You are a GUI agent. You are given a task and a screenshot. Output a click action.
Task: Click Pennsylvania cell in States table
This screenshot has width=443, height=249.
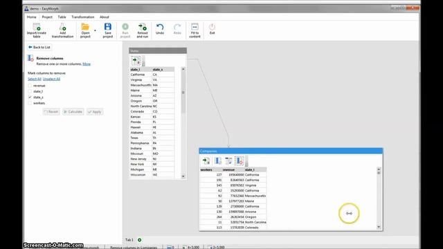141,143
